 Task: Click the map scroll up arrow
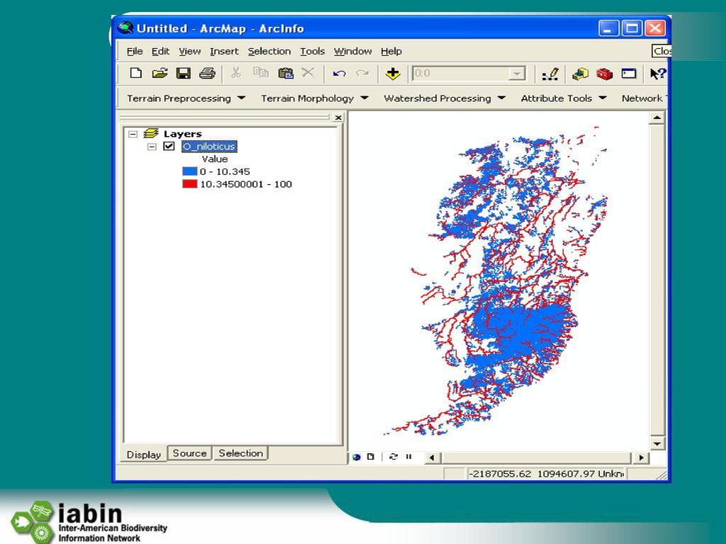pos(657,118)
